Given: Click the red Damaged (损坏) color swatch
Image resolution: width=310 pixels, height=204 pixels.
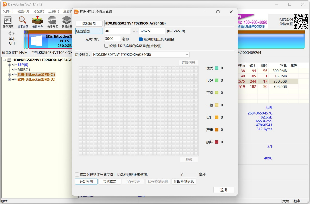Looking at the screenshot, I should [216, 142].
